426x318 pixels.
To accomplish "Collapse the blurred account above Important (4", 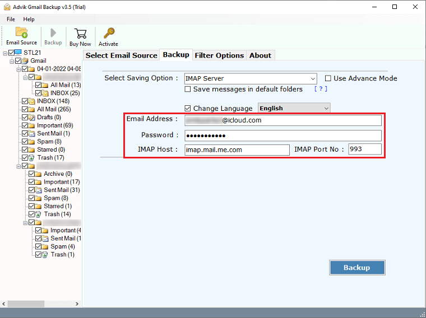I will tap(25, 223).
